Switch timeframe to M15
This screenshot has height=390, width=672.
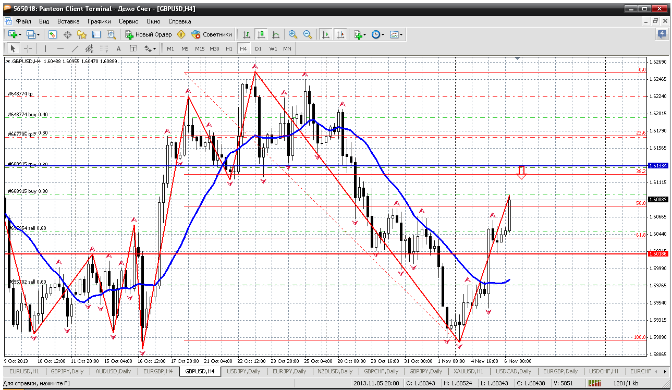click(200, 48)
